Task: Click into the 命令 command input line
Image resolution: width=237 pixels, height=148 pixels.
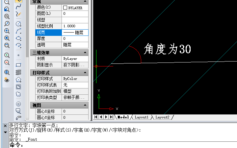Action: coord(123,145)
